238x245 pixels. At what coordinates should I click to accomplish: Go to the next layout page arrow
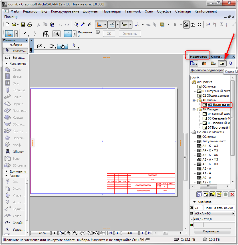click(143, 233)
